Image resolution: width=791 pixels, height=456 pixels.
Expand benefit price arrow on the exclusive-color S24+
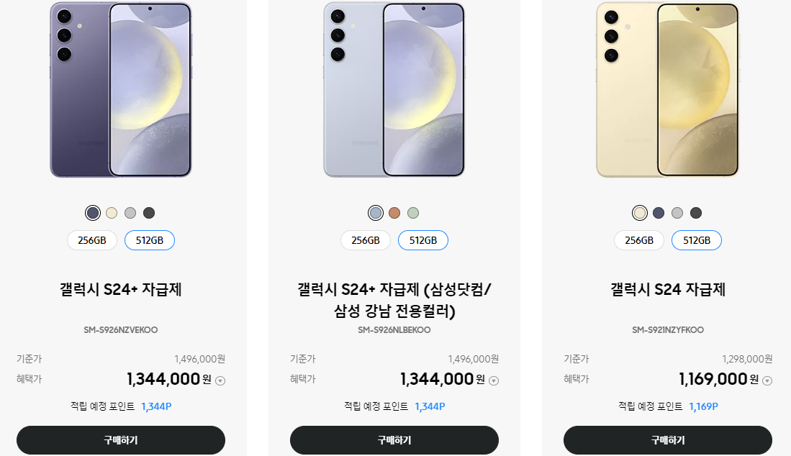pos(494,381)
